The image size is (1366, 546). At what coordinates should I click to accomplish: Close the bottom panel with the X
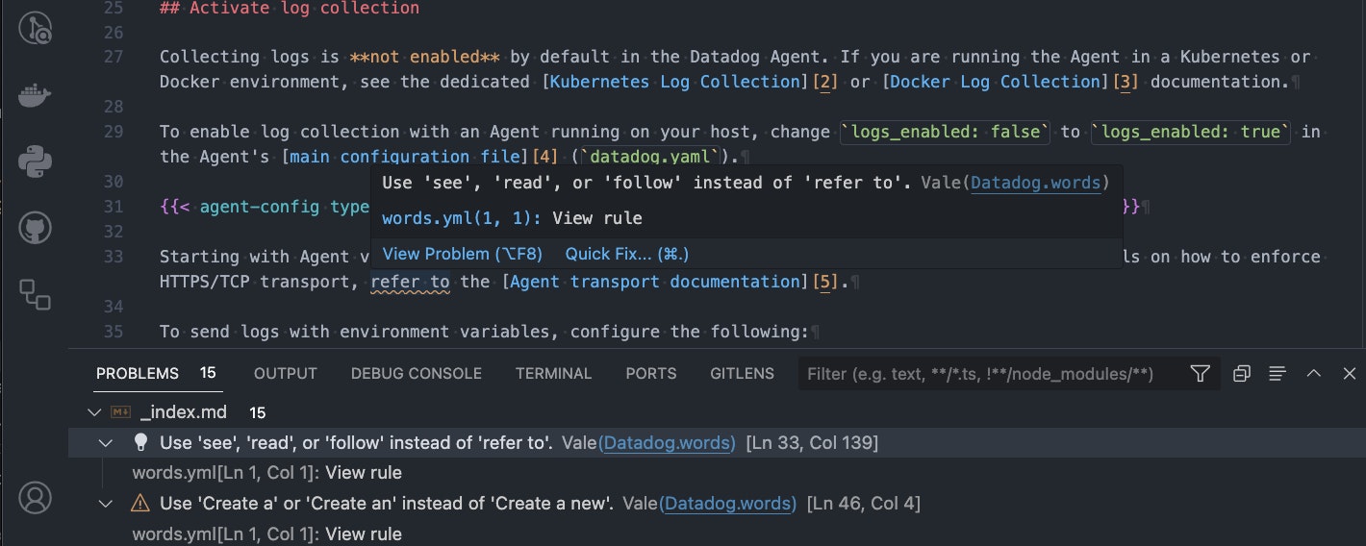pos(1349,374)
